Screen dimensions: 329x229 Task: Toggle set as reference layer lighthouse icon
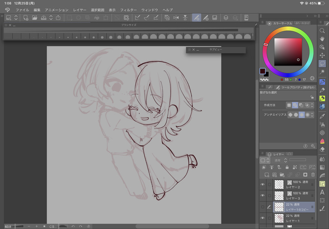coord(272,167)
